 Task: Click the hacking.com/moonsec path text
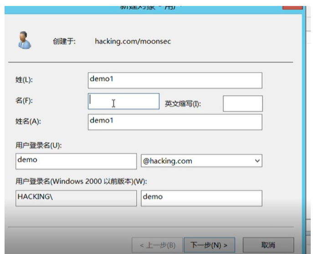pyautogui.click(x=133, y=41)
